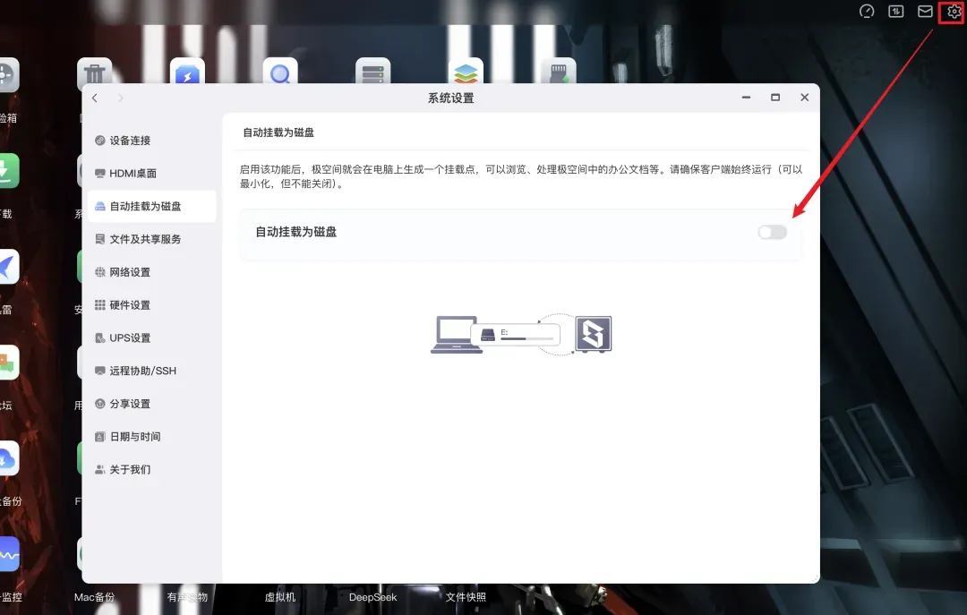Open the magnifier search app on desktop
This screenshot has width=967, height=615.
[279, 72]
